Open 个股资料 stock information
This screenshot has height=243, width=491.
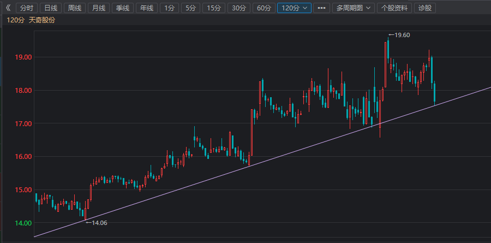[394, 8]
